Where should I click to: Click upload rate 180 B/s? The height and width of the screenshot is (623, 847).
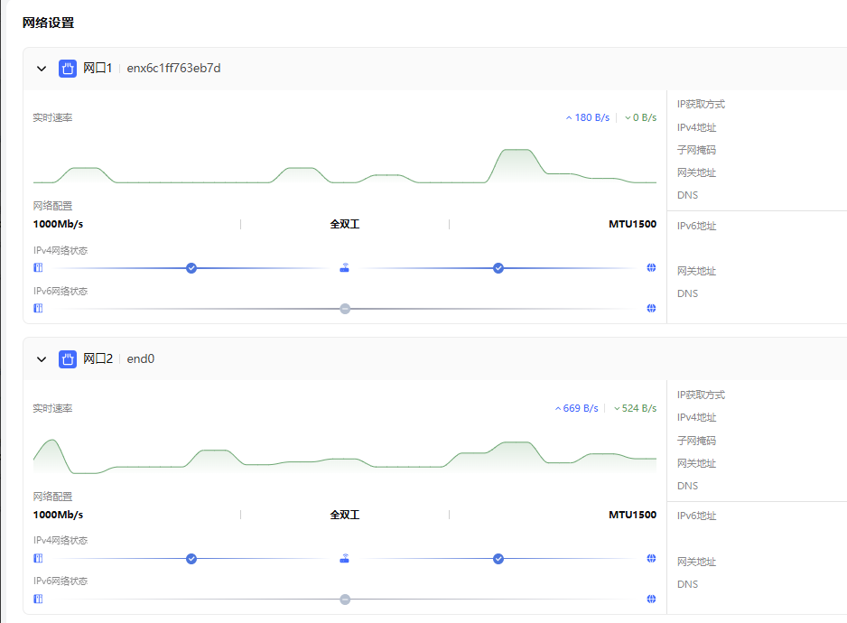click(588, 117)
